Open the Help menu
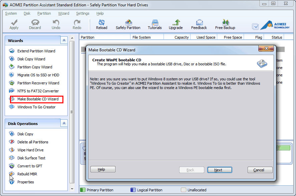The width and height of the screenshot is (296, 196). point(100,13)
